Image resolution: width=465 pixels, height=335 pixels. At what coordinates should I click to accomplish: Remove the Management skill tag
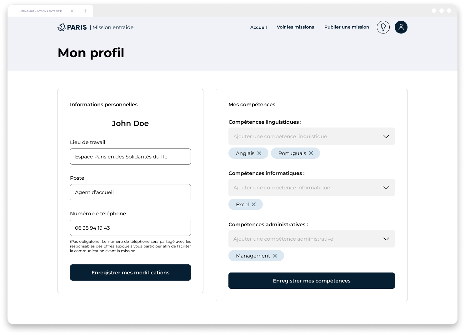(275, 256)
